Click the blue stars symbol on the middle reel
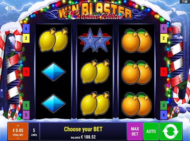 click(95, 40)
